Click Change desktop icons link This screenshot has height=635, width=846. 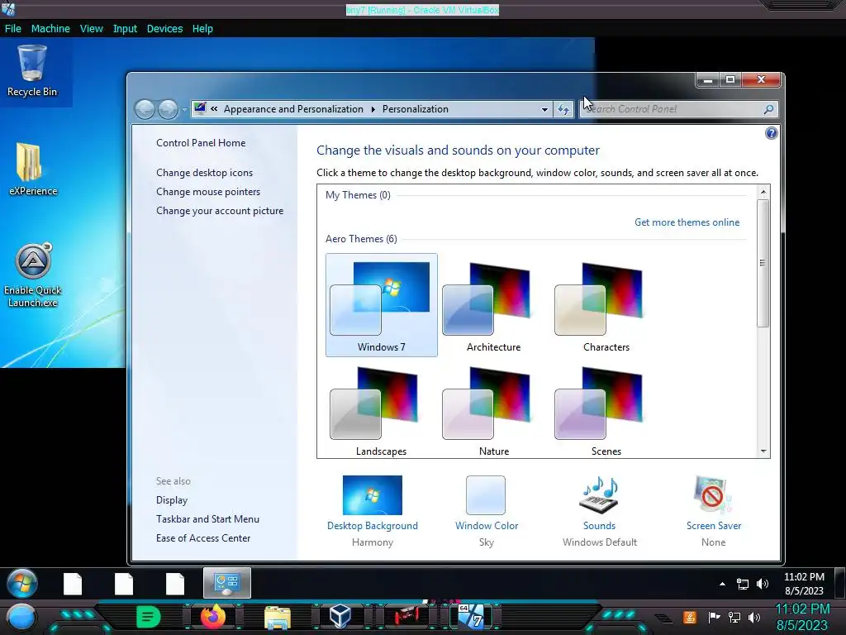coord(205,173)
